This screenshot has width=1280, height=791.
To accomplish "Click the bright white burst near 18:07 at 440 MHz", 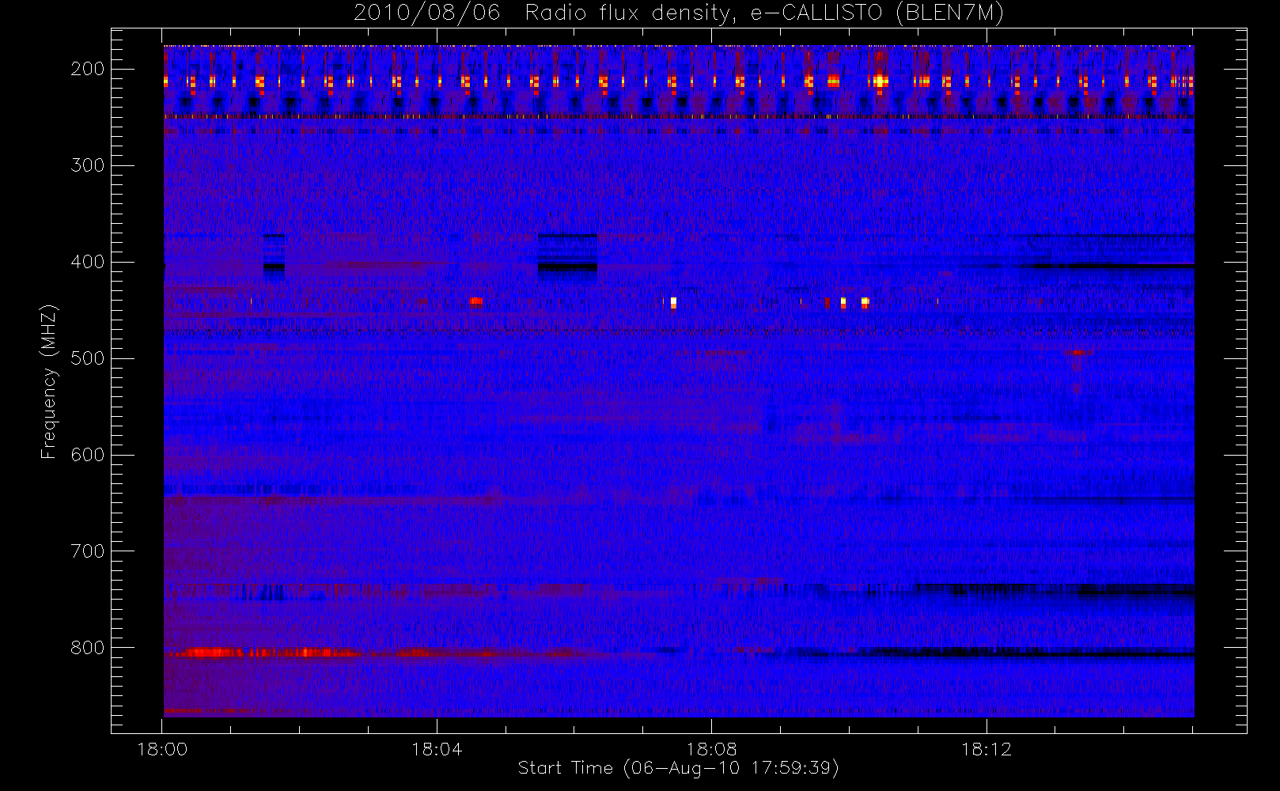I will (x=673, y=302).
